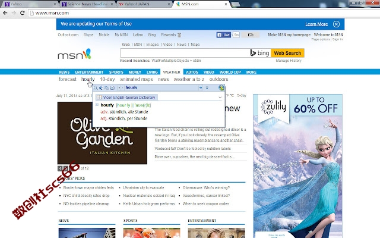Open the Skype link

[x=88, y=35]
